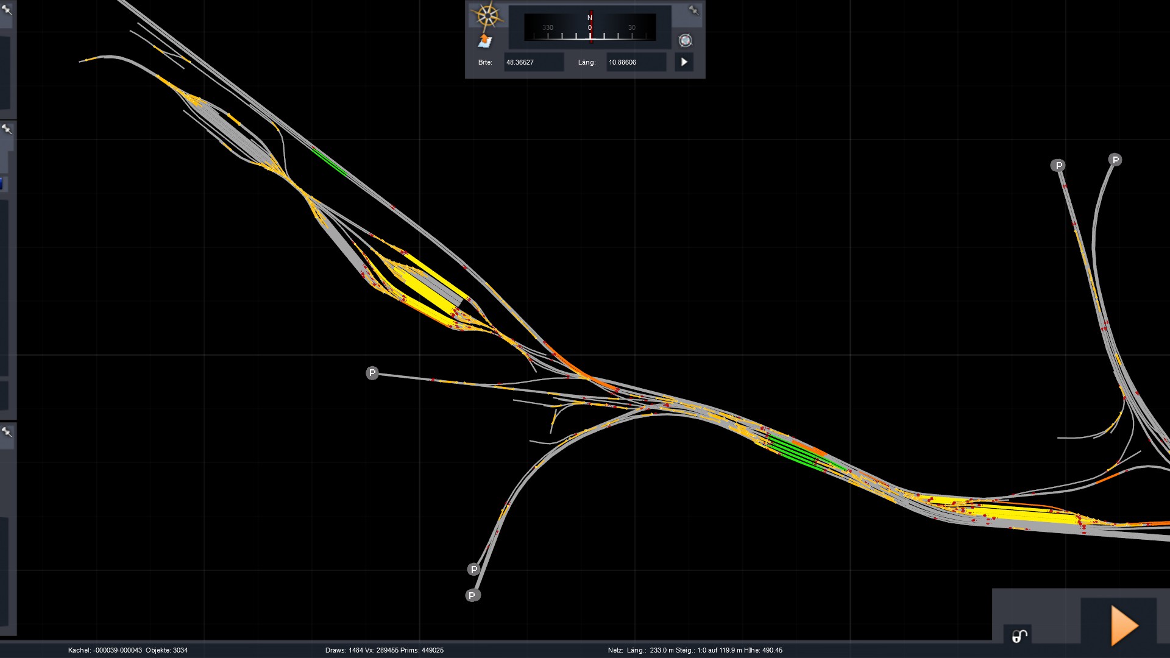Toggle the top-left panel pushpin
The image size is (1170, 658).
7,9
